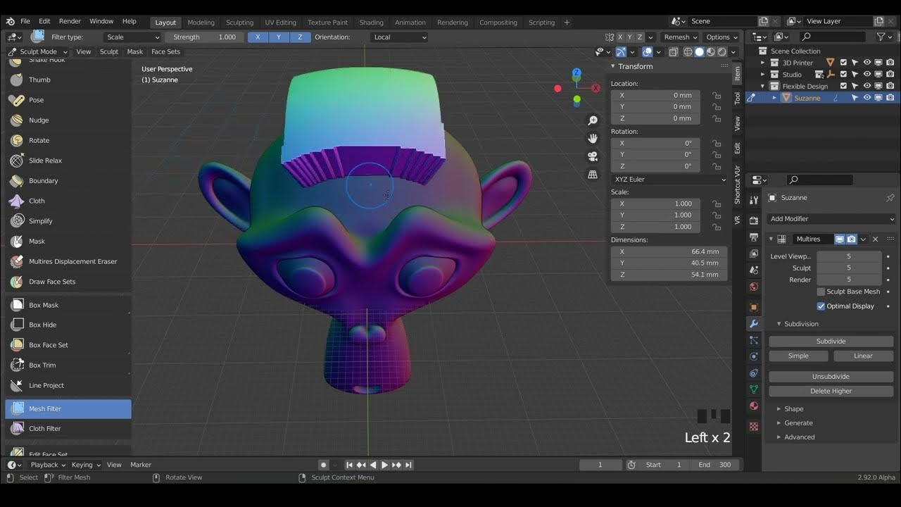Hide the Studio collection eye icon
The image size is (901, 507).
867,75
